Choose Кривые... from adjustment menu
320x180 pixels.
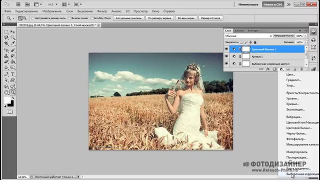click(292, 104)
